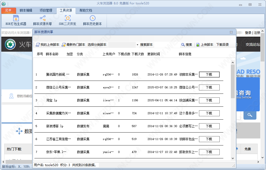
Task: Download 采集数据魔方 script
Action: 209,113
